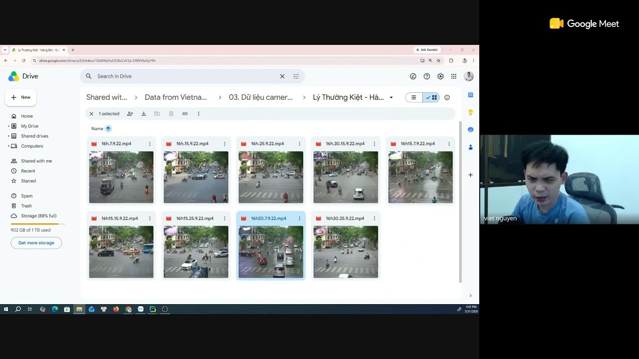Click Get more storage button
The height and width of the screenshot is (359, 639).
tap(36, 243)
